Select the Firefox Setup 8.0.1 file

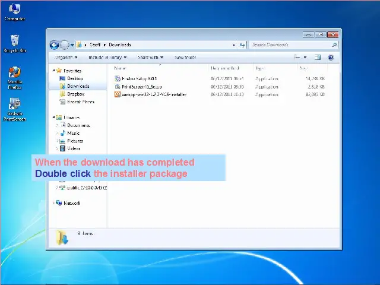coord(140,78)
